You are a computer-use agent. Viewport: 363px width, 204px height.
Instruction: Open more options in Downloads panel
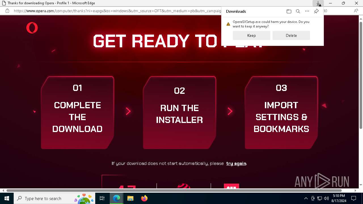point(307,11)
